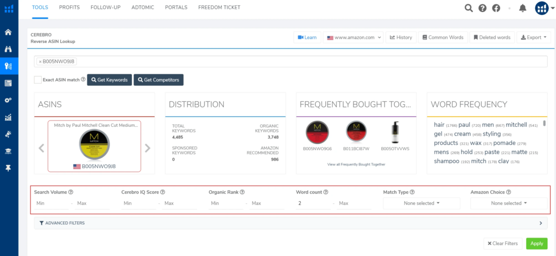
Task: Open product thumbnail B005OTVVWS
Action: pyautogui.click(x=395, y=132)
